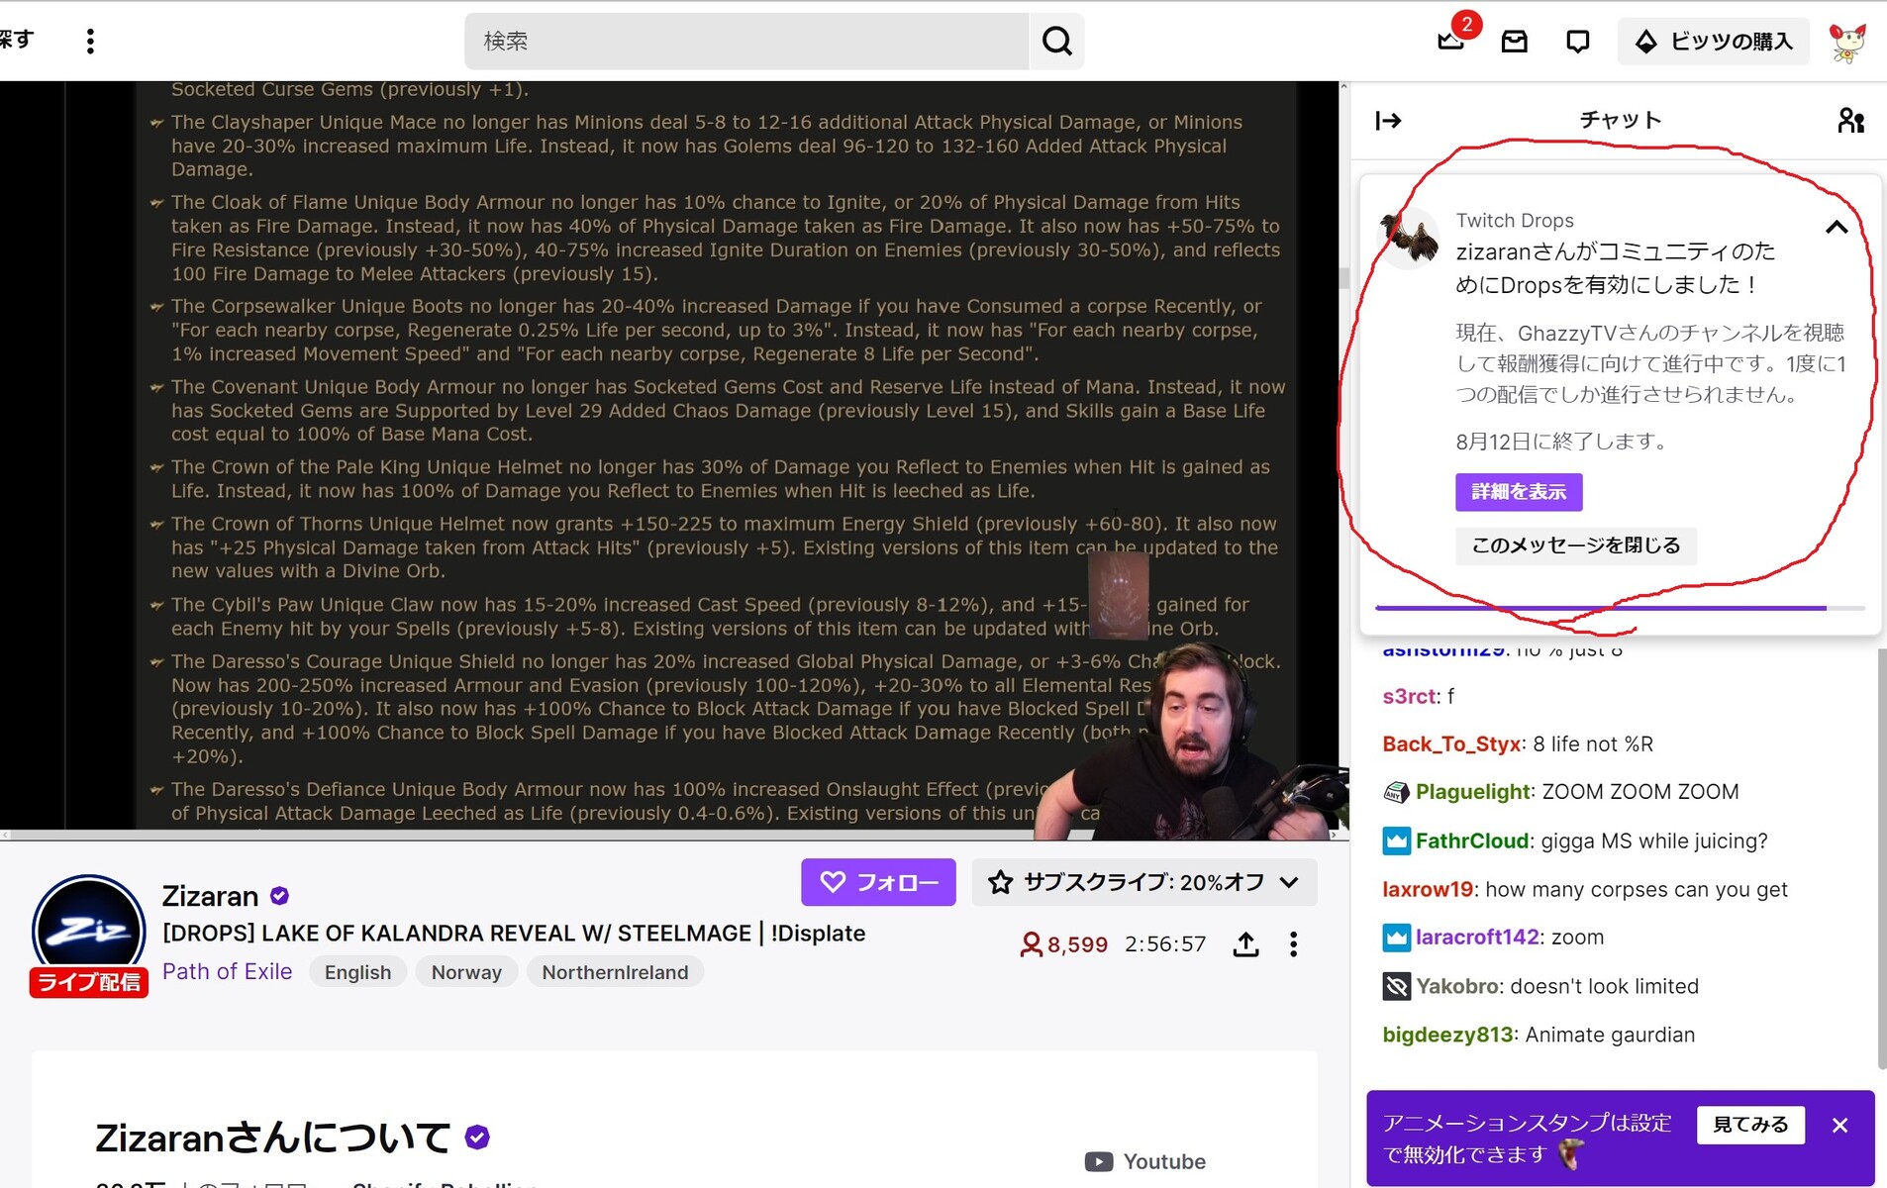The width and height of the screenshot is (1887, 1188).
Task: Select the English tag
Action: [x=357, y=972]
